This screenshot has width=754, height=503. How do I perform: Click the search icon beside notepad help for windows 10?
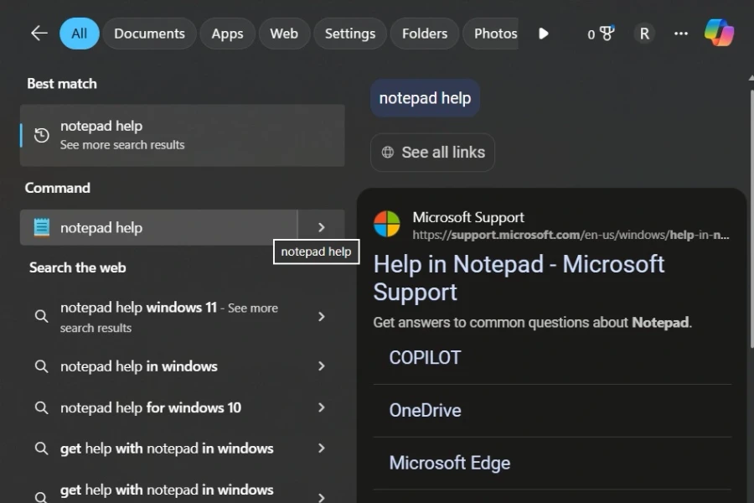click(x=42, y=407)
